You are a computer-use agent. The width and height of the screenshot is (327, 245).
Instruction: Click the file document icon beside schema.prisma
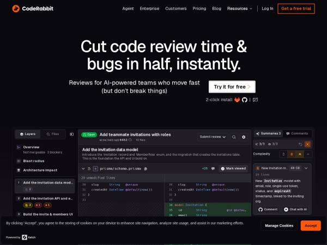89,169
